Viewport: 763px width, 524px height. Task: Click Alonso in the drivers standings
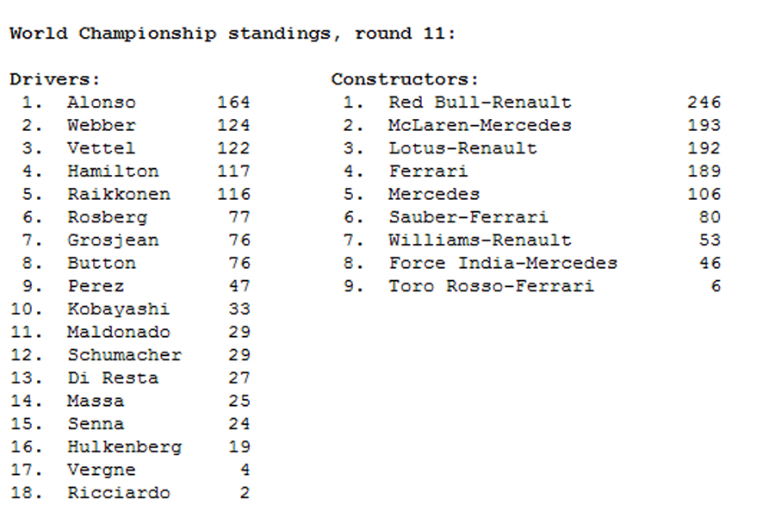click(102, 103)
